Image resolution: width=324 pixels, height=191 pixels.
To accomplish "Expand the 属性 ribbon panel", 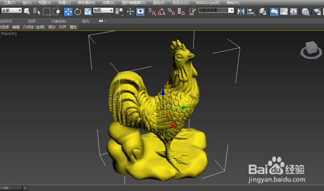I will 73,27.
